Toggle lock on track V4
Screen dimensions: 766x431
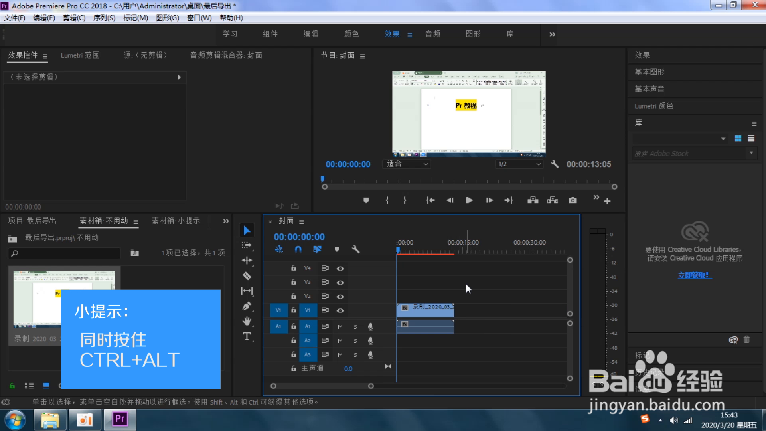pyautogui.click(x=294, y=268)
